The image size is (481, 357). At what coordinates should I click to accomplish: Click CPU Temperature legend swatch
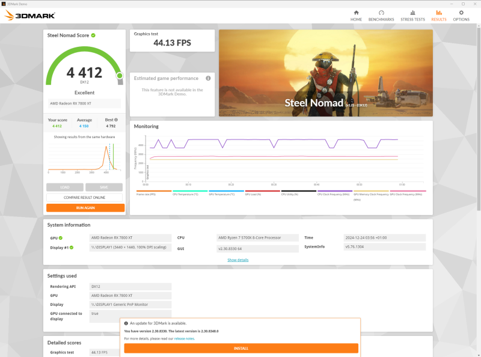(x=190, y=191)
